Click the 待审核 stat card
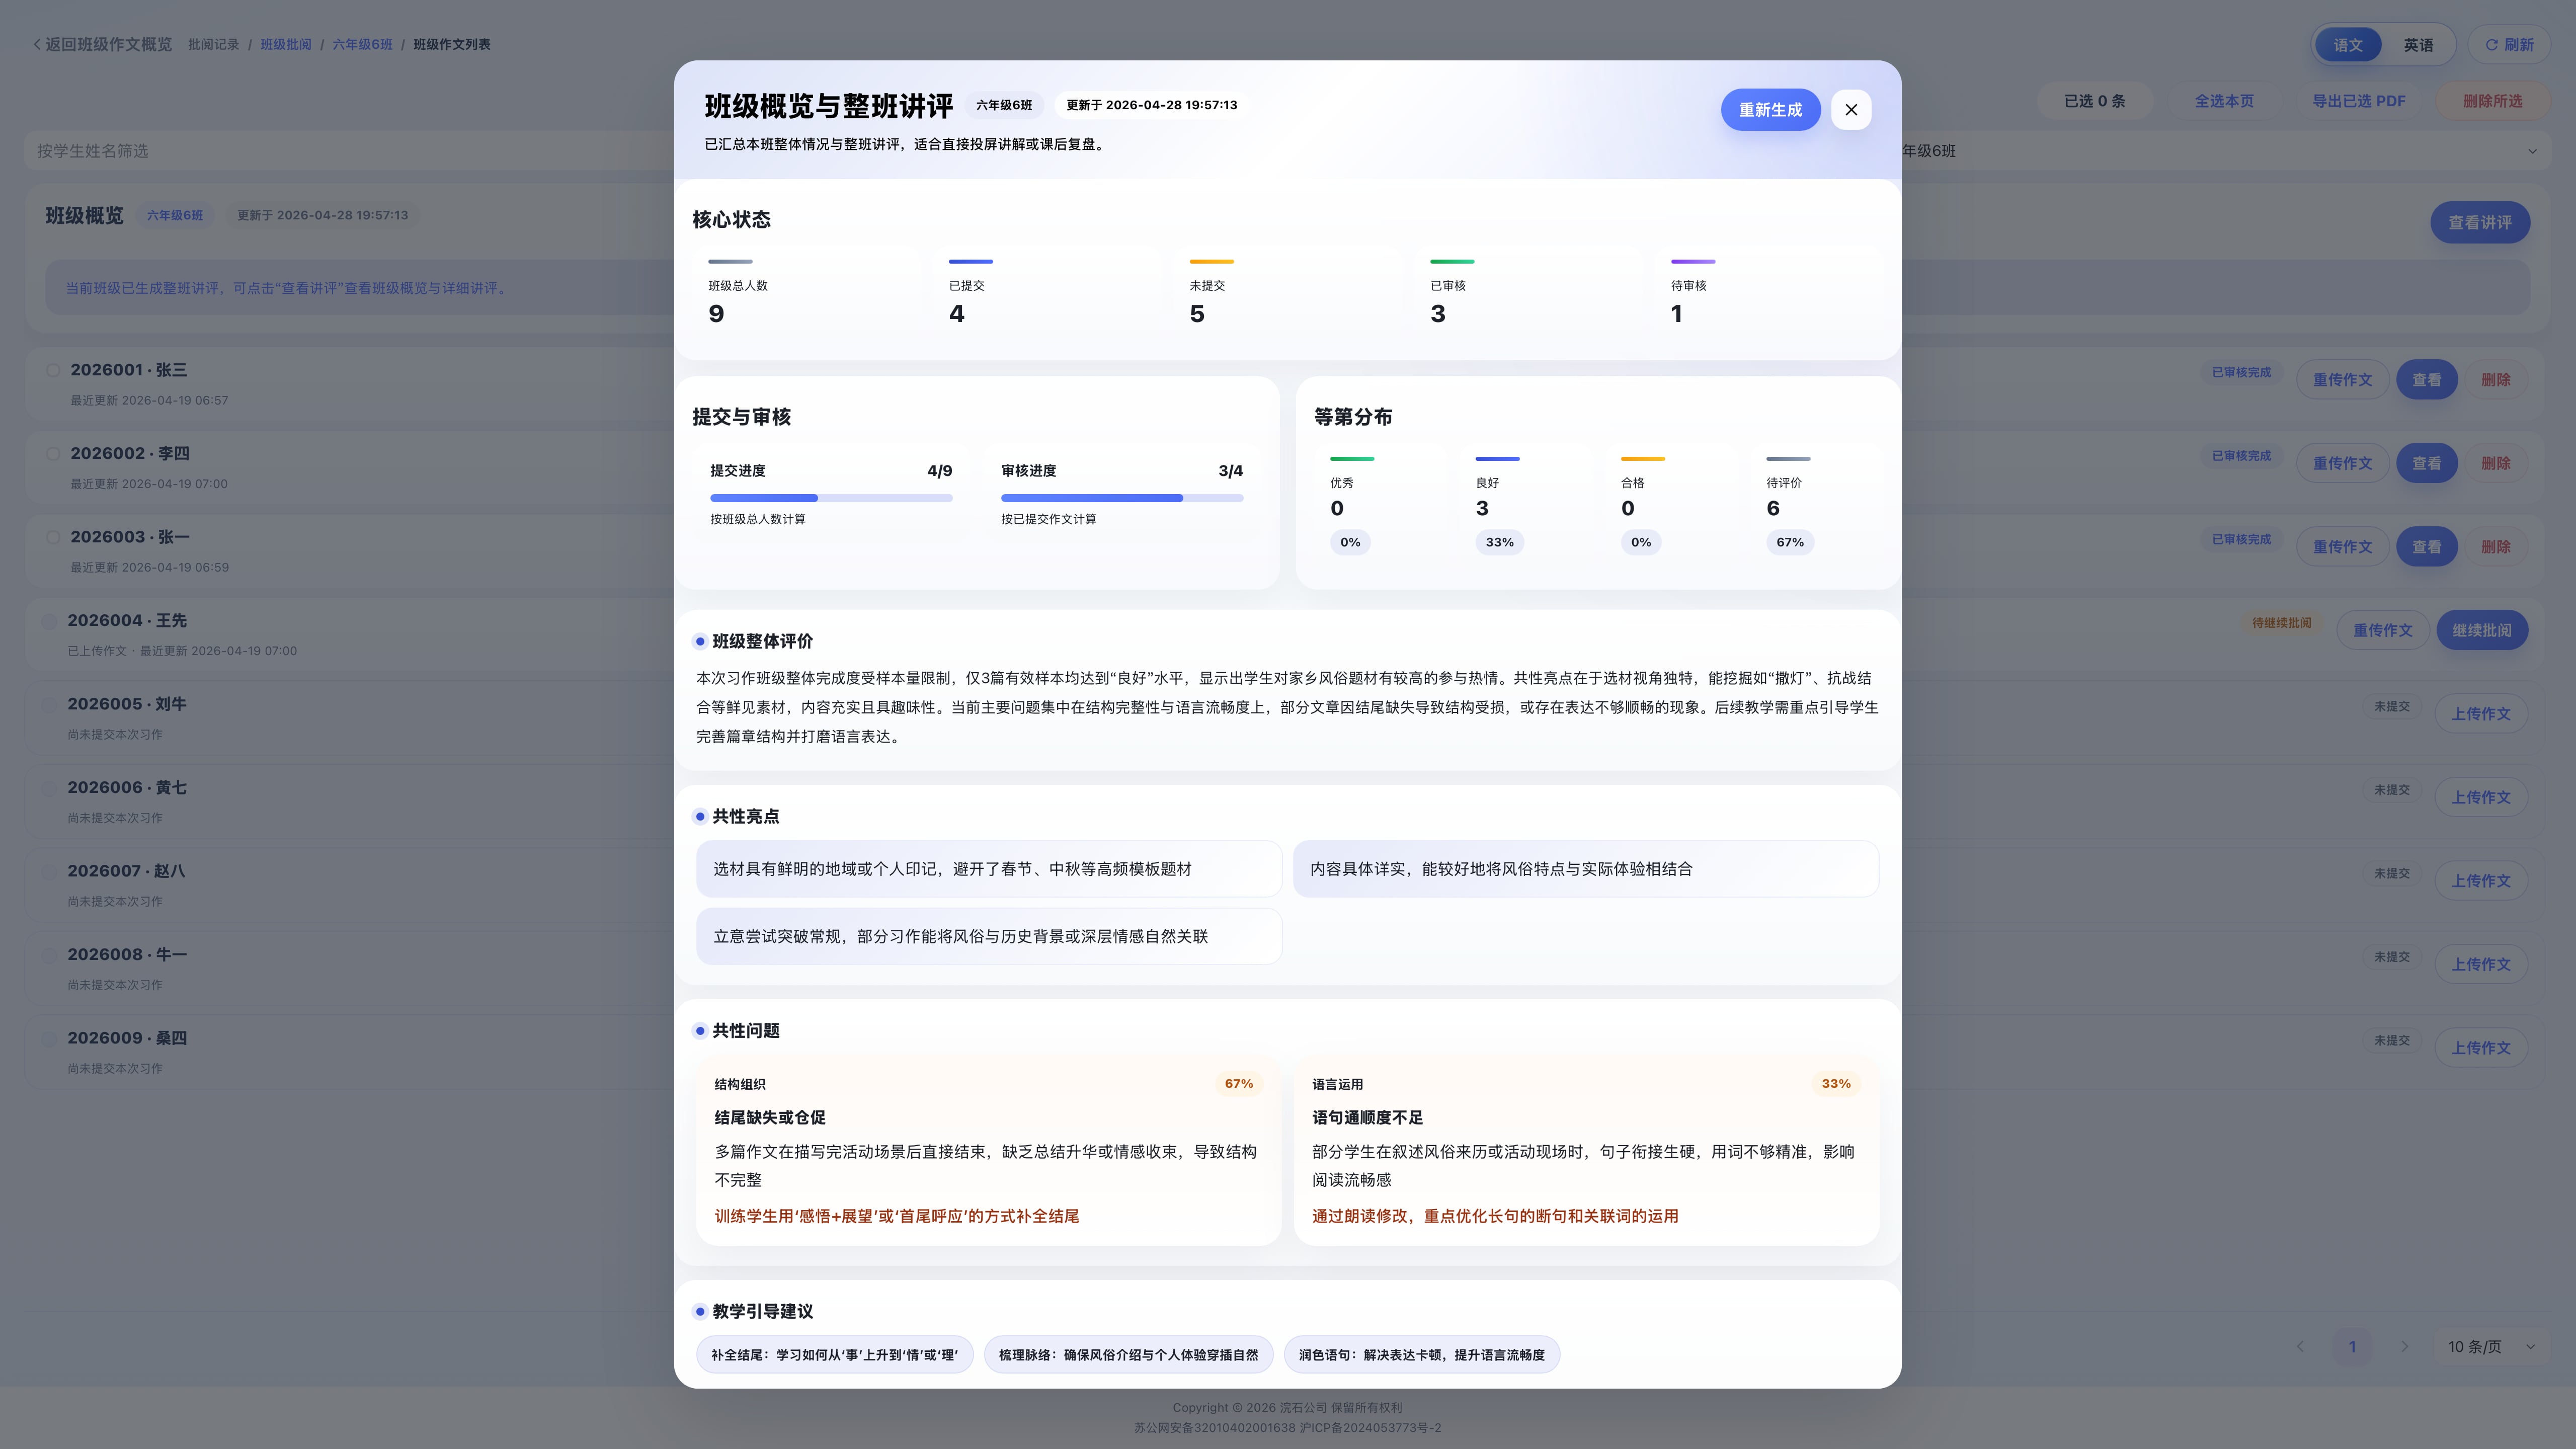 point(1768,293)
